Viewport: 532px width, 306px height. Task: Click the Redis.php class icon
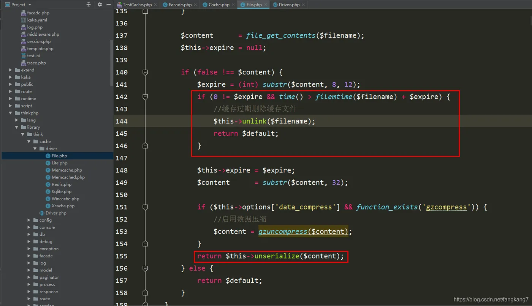click(x=48, y=185)
